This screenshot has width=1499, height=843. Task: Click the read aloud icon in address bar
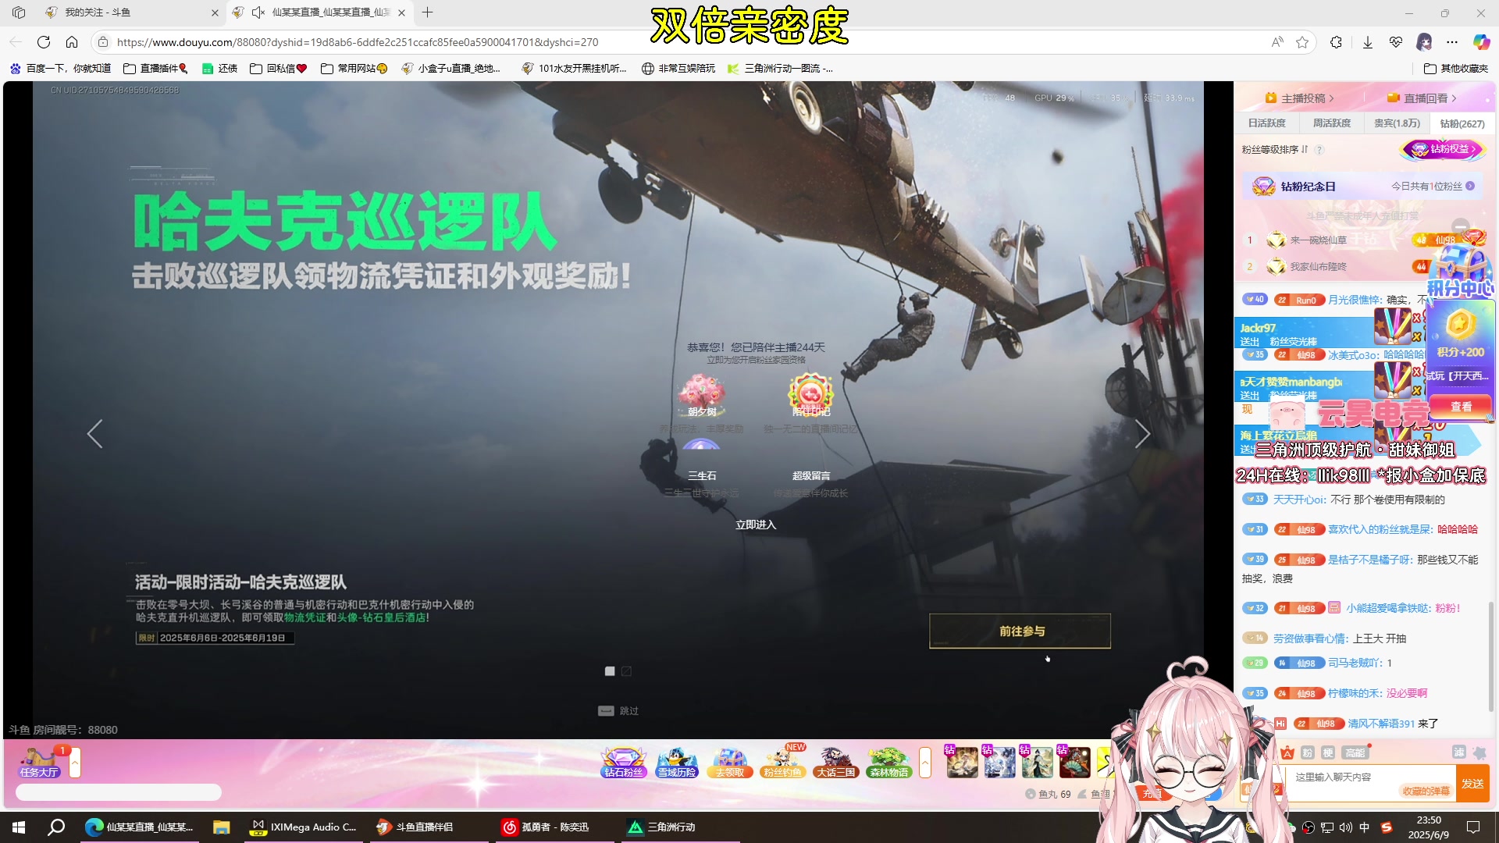[x=1277, y=42]
